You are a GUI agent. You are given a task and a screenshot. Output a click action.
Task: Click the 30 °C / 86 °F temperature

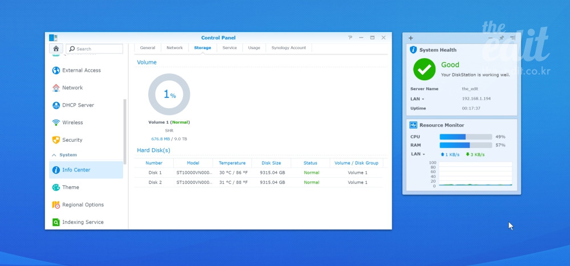233,173
